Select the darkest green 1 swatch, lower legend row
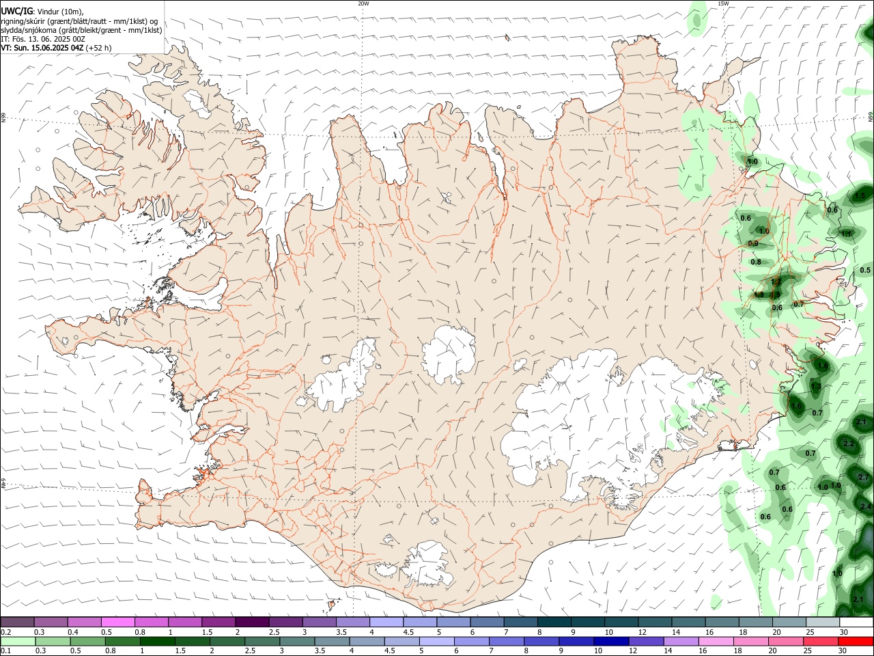This screenshot has height=656, width=874. (157, 641)
